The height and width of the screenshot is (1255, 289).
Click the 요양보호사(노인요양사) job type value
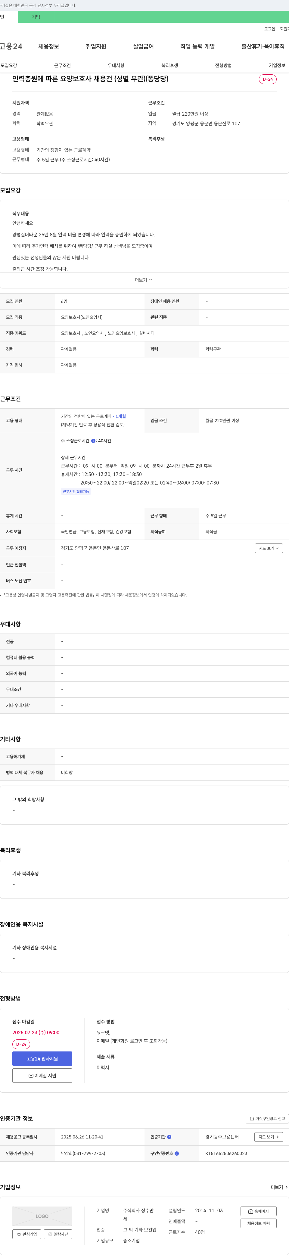tap(81, 317)
